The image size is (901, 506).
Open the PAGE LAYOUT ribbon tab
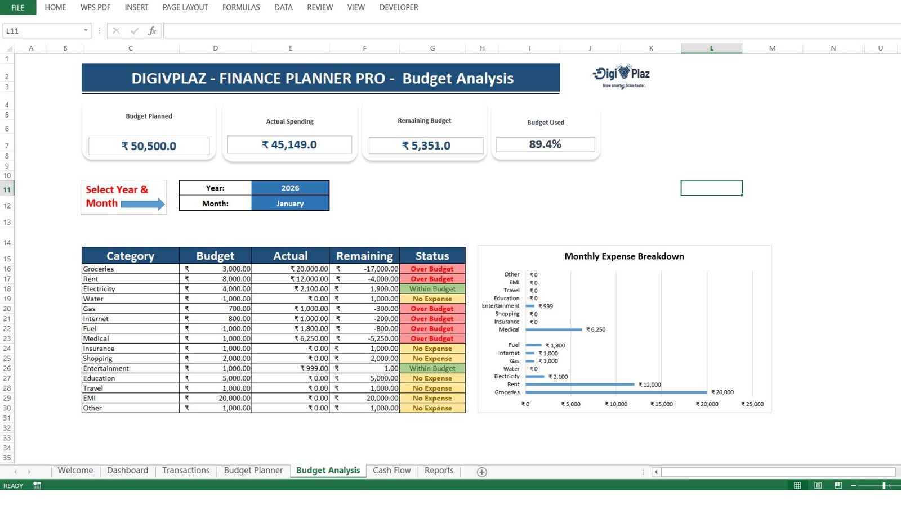[185, 7]
